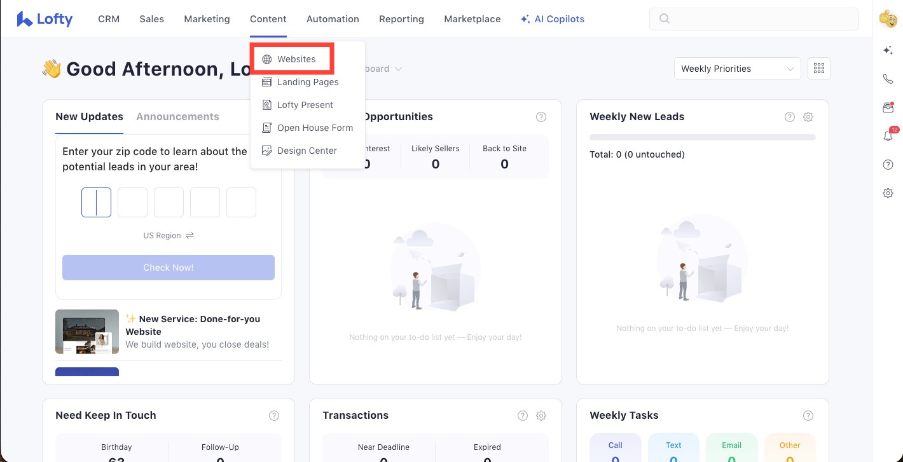
Task: Switch to the Announcements tab
Action: pyautogui.click(x=177, y=117)
